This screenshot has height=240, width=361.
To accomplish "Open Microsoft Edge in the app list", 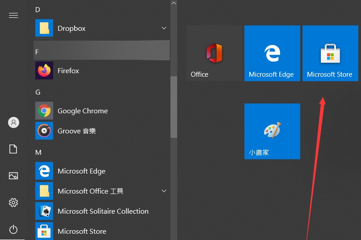I will 102,171.
